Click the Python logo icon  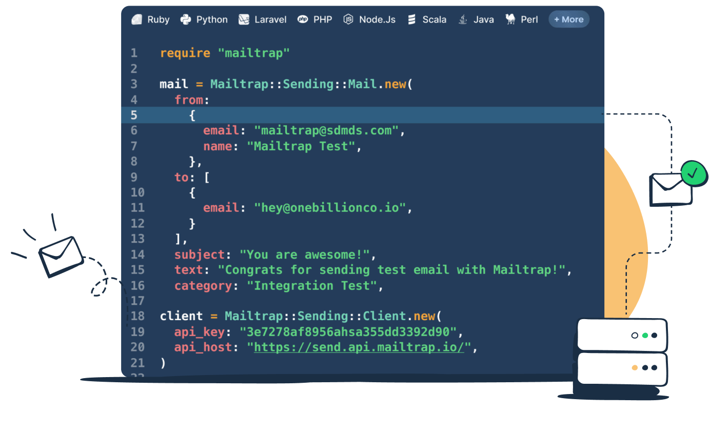pyautogui.click(x=186, y=19)
